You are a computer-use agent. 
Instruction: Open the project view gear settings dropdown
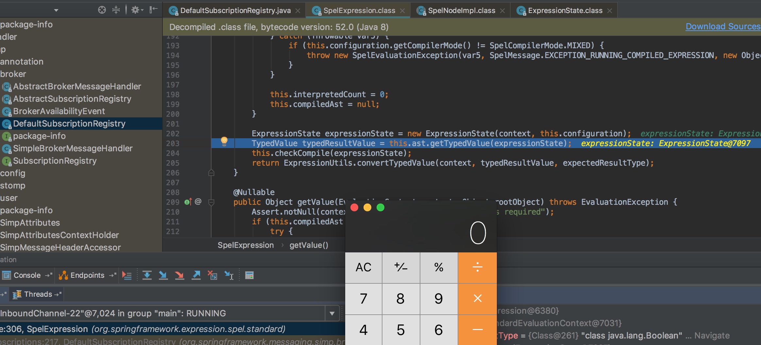coord(137,10)
